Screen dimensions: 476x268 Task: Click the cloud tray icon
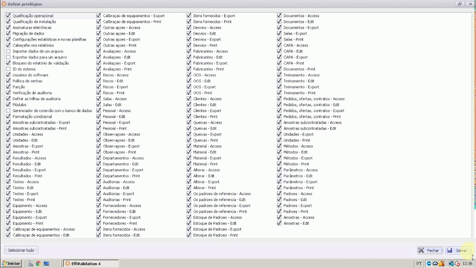pyautogui.click(x=435, y=264)
